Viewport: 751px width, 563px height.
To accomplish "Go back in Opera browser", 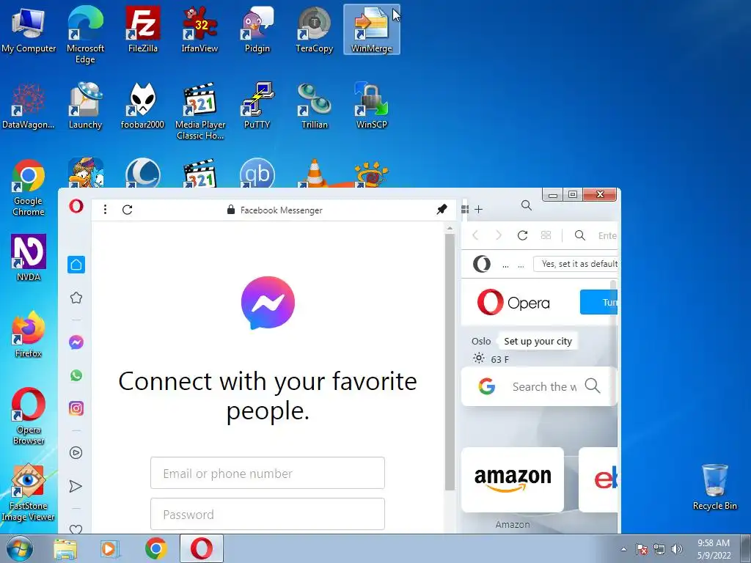I will pos(475,235).
